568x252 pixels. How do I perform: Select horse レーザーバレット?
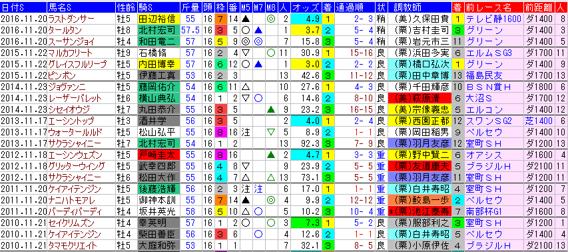pos(75,98)
